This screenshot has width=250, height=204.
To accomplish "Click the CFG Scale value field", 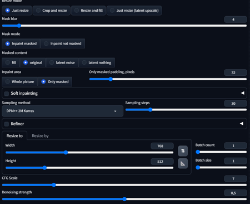I will 236,178.
